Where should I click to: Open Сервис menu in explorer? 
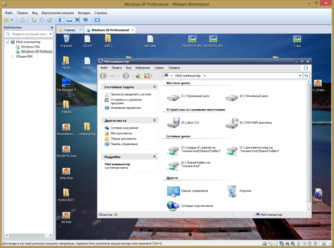pyautogui.click(x=159, y=68)
